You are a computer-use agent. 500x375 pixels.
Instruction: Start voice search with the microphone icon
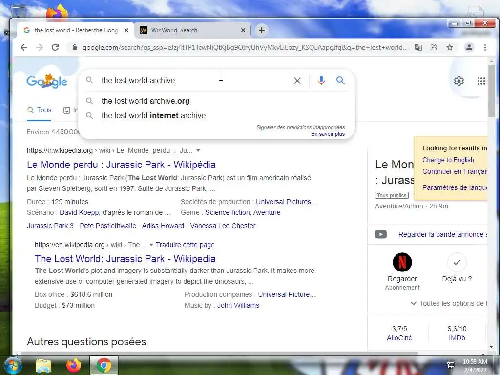(x=321, y=81)
